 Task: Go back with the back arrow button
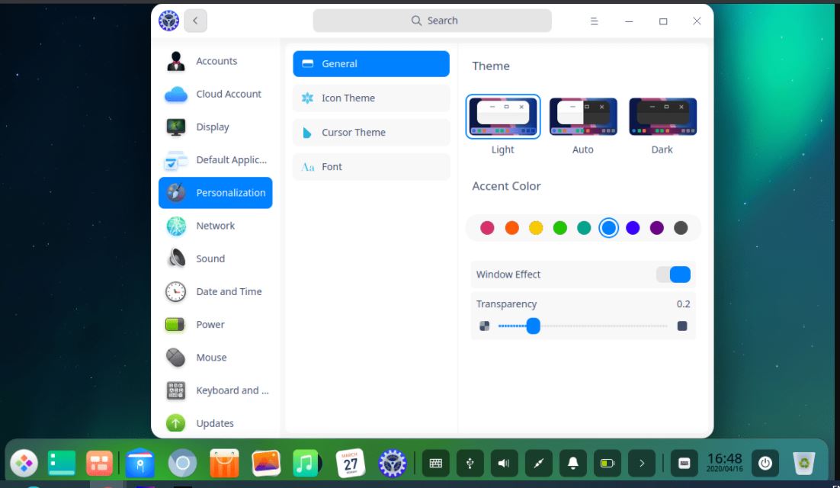pos(196,21)
